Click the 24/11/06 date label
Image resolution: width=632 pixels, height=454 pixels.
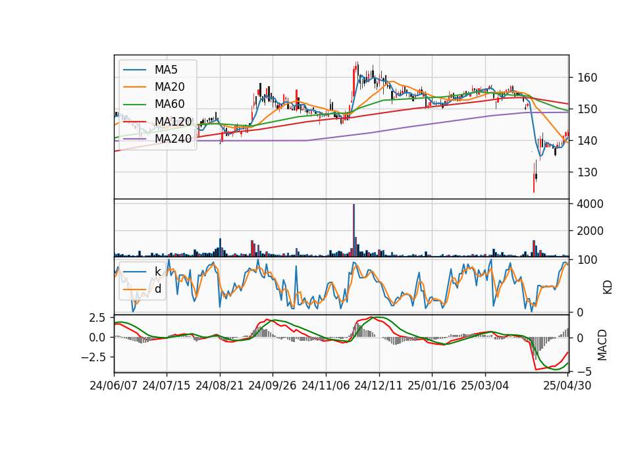click(326, 386)
